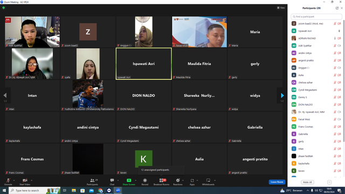Click the kaylashafa avatar in participants list
Image resolution: width=345 pixels, height=194 pixels.
coord(294,163)
